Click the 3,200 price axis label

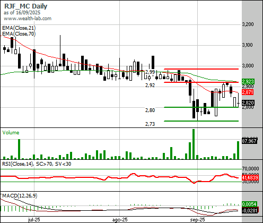248,24
